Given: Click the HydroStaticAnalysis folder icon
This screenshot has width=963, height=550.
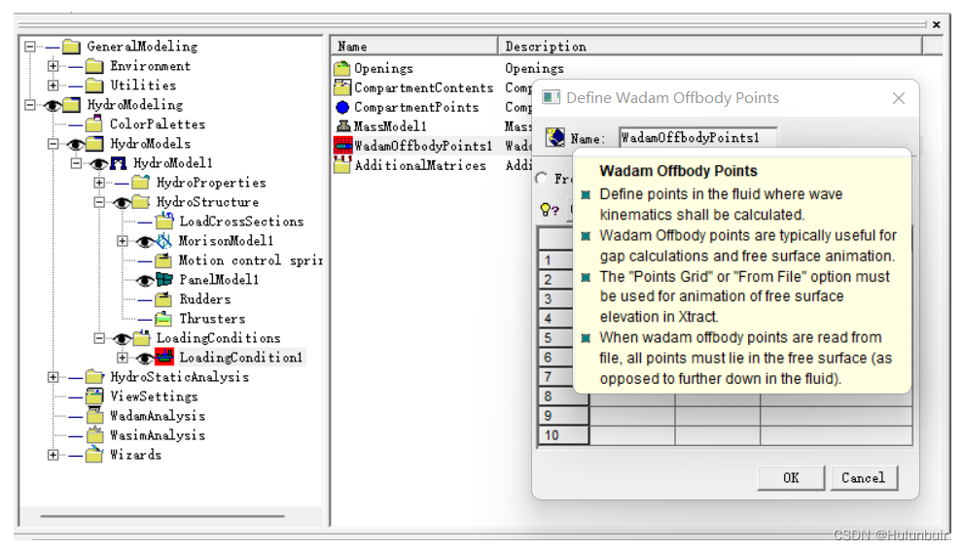Looking at the screenshot, I should (x=94, y=377).
